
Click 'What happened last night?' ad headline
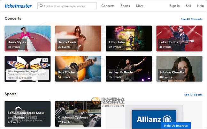pos(23,71)
